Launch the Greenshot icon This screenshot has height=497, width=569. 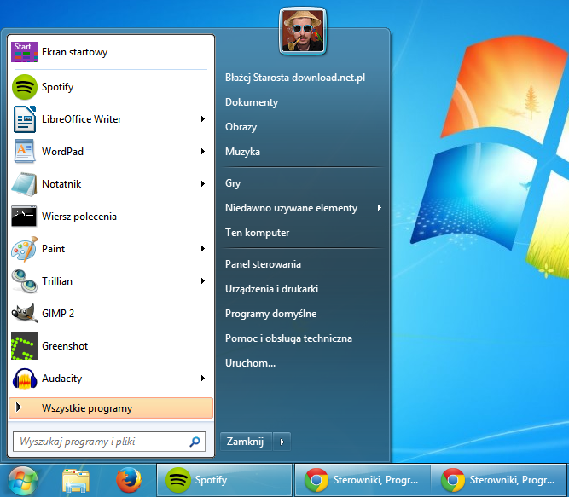(25, 346)
